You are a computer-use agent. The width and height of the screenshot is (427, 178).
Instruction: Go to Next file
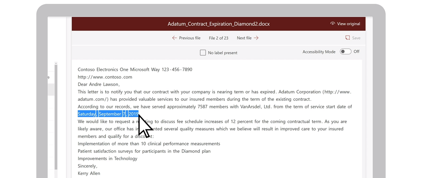click(244, 38)
